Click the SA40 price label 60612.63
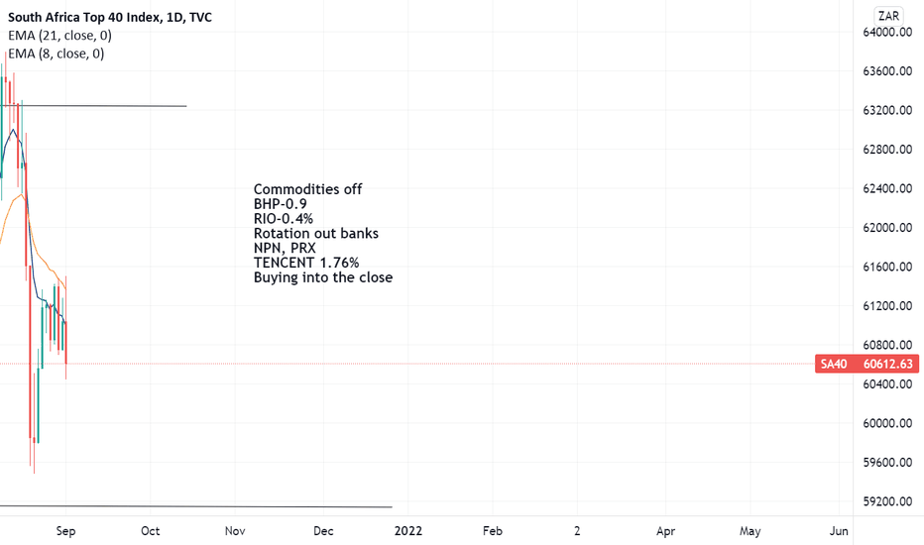 tap(866, 364)
